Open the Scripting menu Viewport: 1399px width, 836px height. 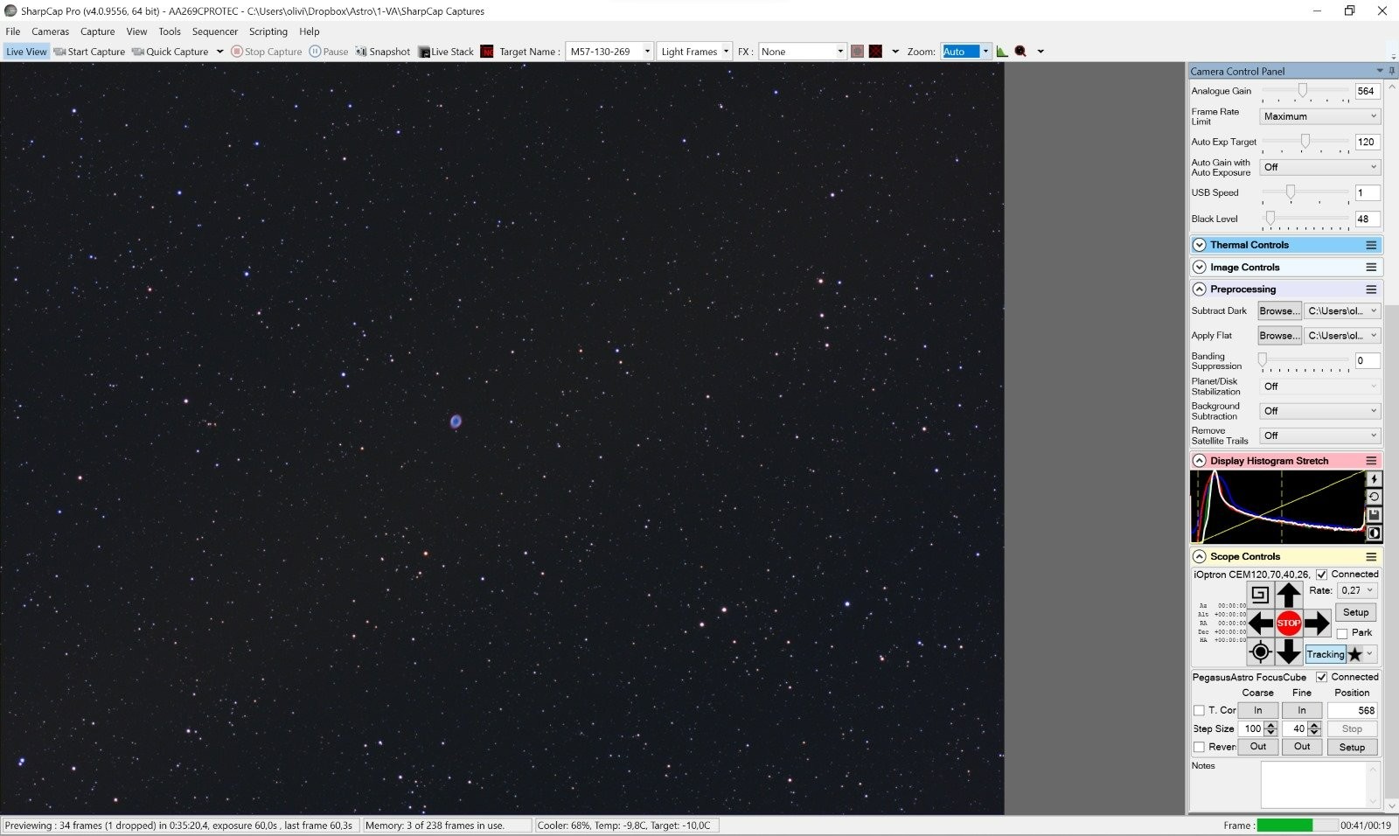pos(268,31)
